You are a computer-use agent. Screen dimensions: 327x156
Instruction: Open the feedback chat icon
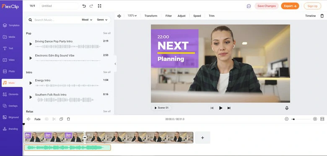249,6
